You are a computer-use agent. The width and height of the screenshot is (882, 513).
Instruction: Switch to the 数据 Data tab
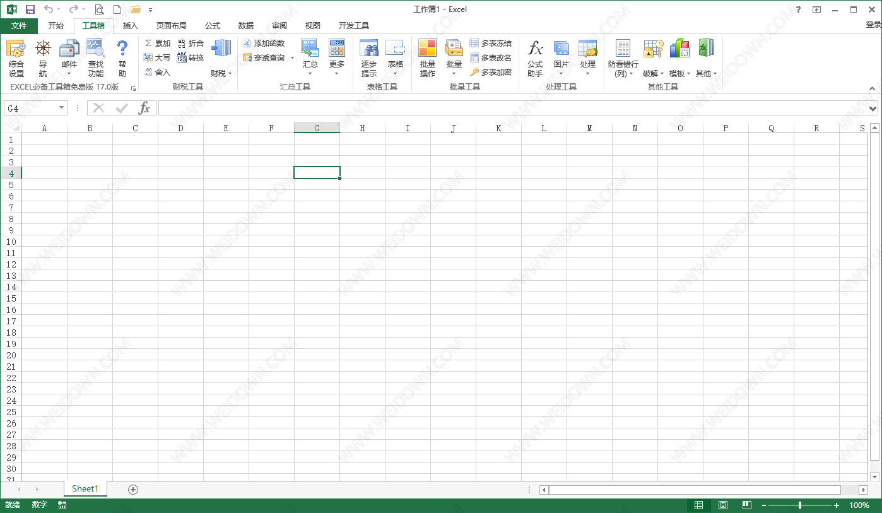pyautogui.click(x=246, y=26)
